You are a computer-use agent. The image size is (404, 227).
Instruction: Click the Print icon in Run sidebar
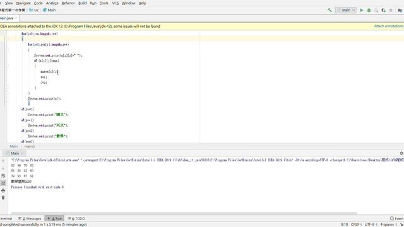point(3,190)
